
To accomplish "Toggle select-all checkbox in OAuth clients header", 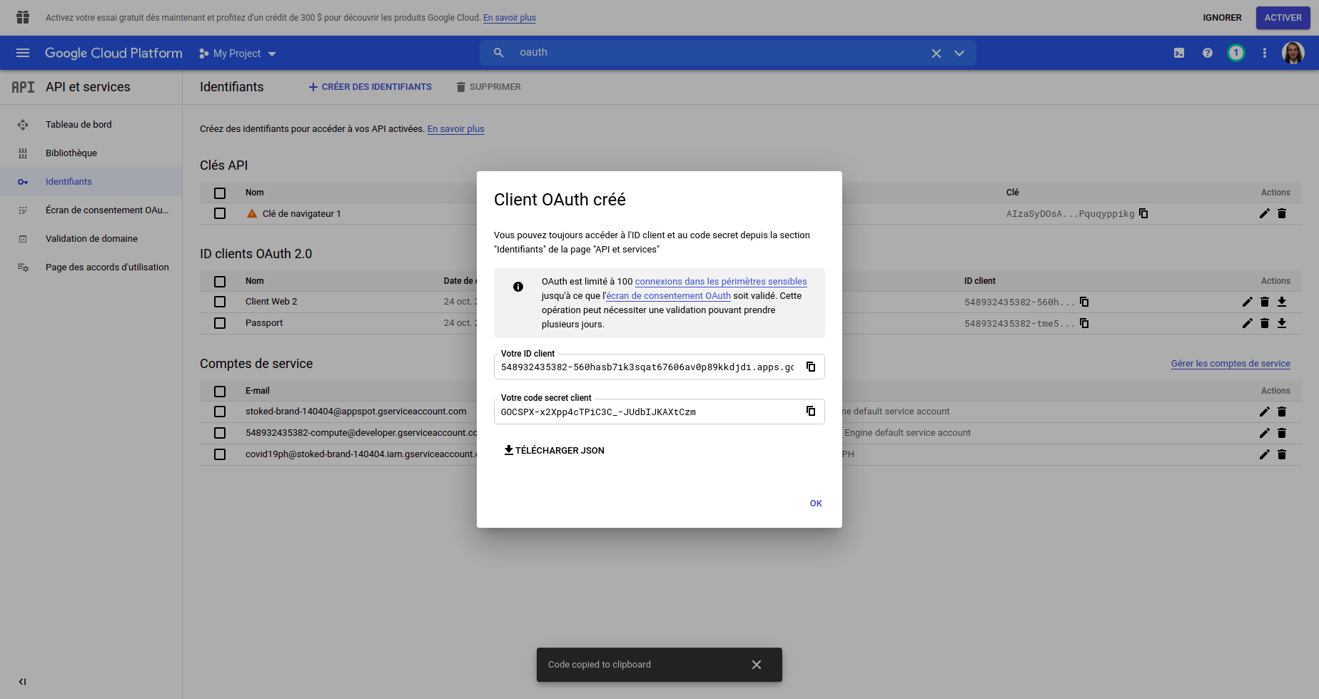I will click(220, 281).
